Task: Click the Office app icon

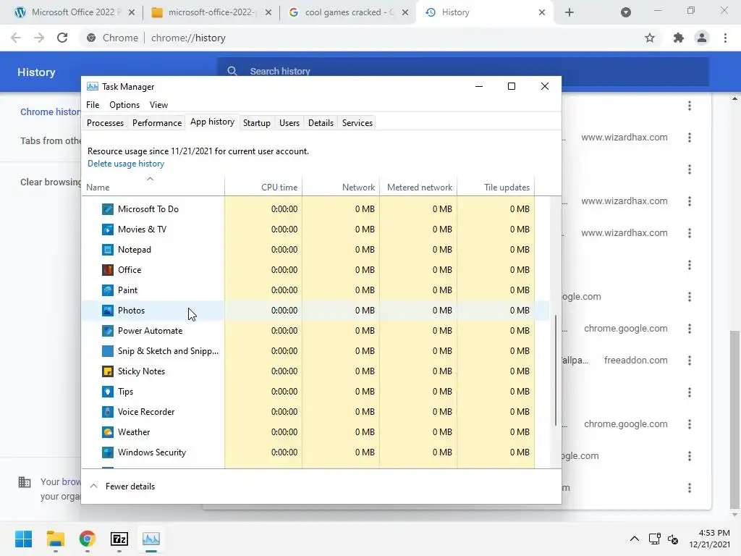Action: tap(108, 270)
